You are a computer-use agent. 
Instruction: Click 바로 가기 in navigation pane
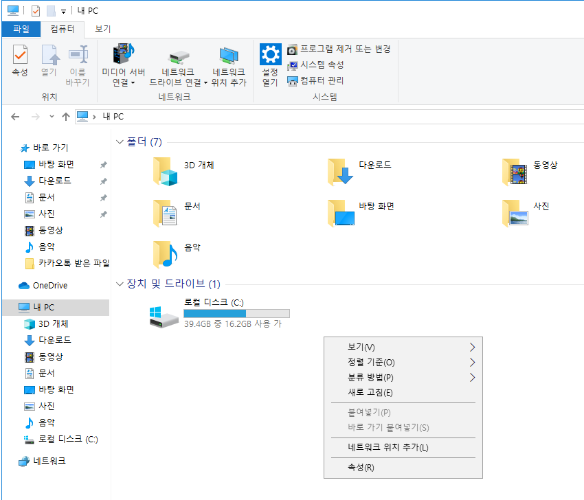coord(51,148)
